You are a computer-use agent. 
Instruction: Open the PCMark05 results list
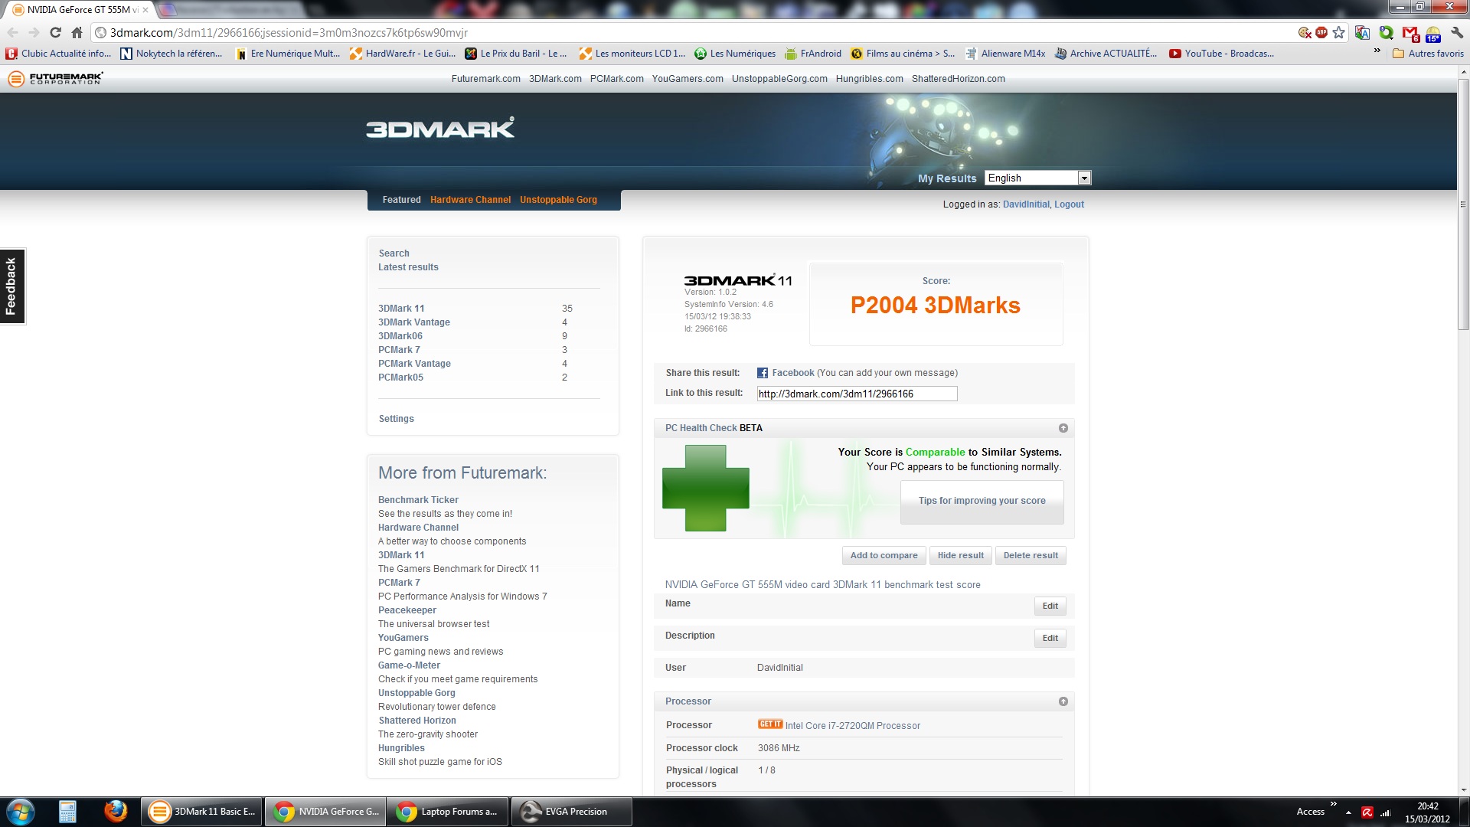[400, 378]
